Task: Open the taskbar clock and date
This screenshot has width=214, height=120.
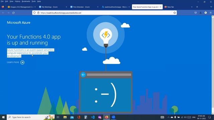Action: pyautogui.click(x=201, y=117)
